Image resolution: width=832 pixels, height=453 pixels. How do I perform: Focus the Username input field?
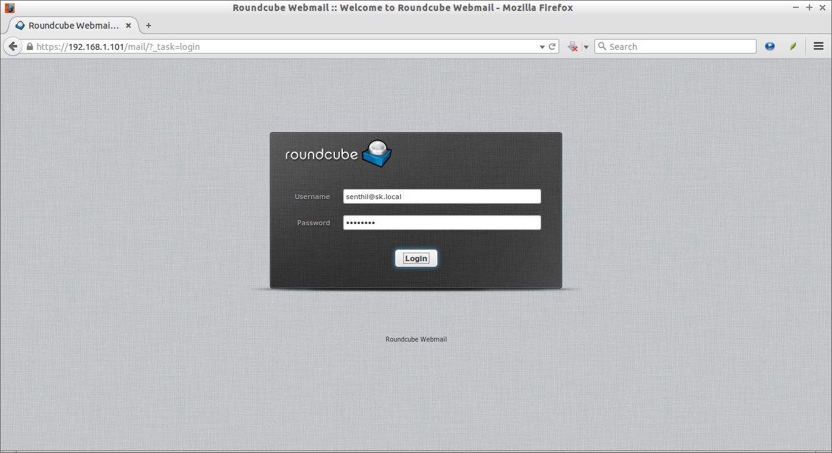pyautogui.click(x=442, y=196)
